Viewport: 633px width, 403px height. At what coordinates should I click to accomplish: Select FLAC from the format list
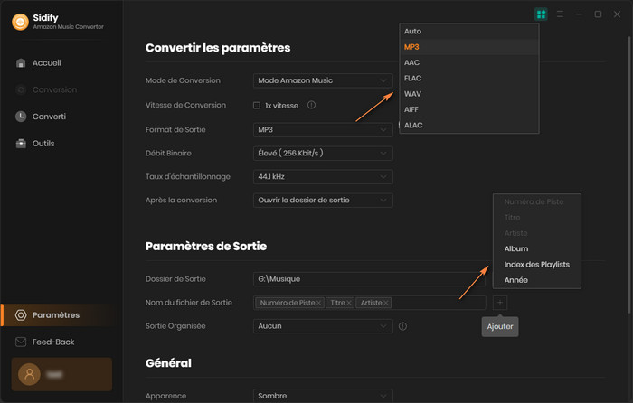[413, 78]
